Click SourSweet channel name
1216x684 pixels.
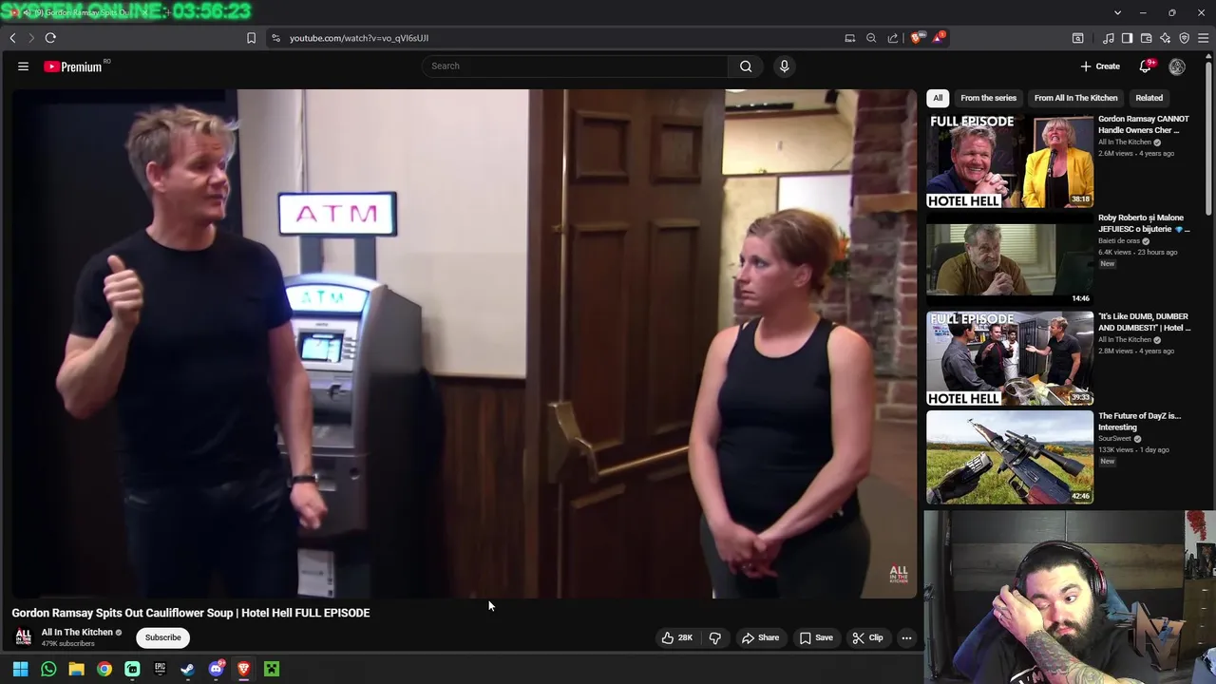tap(1114, 438)
